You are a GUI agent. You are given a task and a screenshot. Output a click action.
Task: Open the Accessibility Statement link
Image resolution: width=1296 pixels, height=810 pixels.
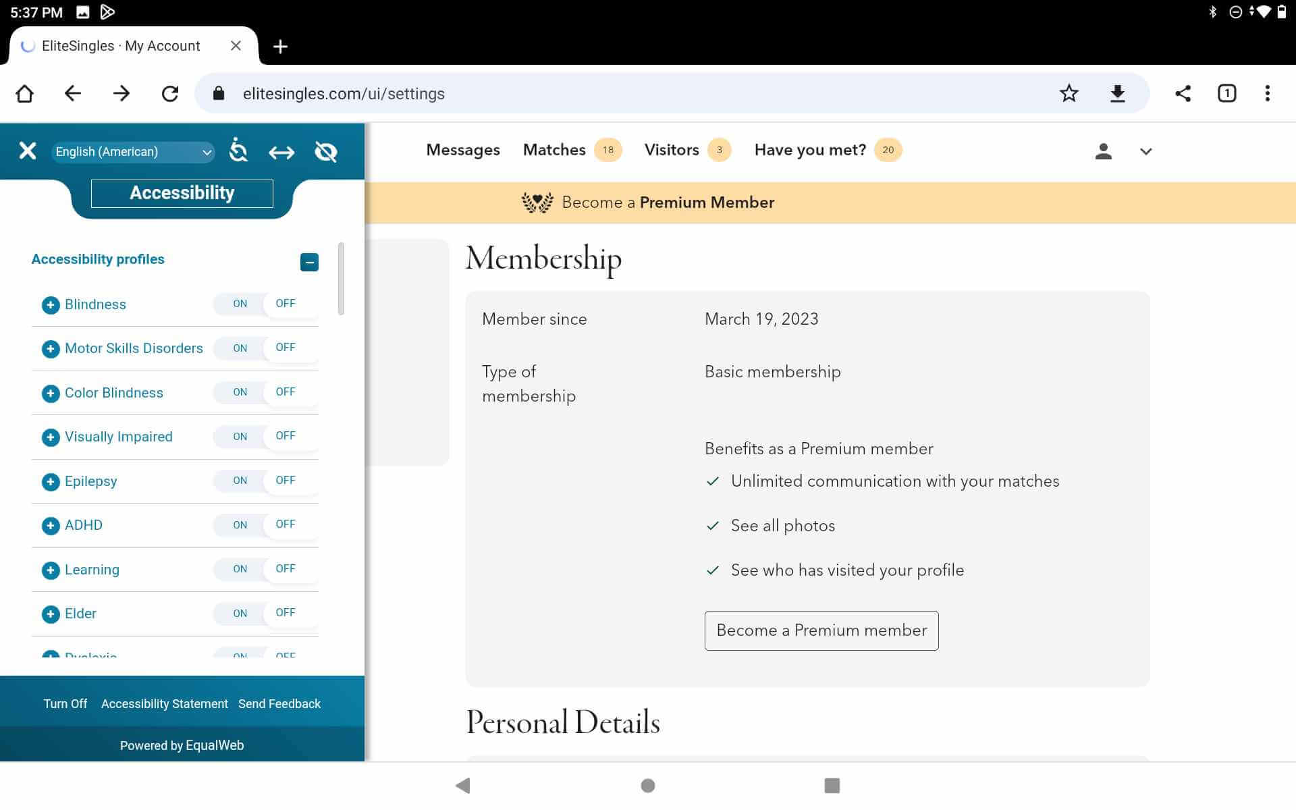click(165, 704)
